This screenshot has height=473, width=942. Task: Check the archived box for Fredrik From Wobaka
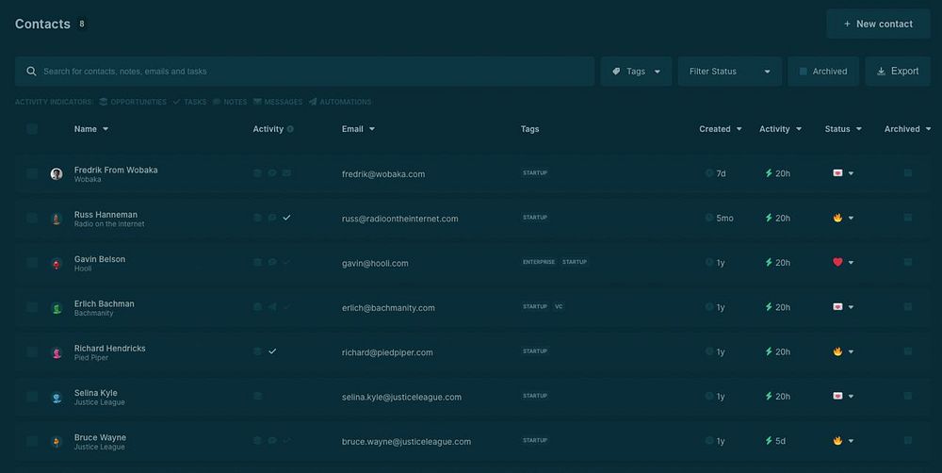pyautogui.click(x=908, y=173)
